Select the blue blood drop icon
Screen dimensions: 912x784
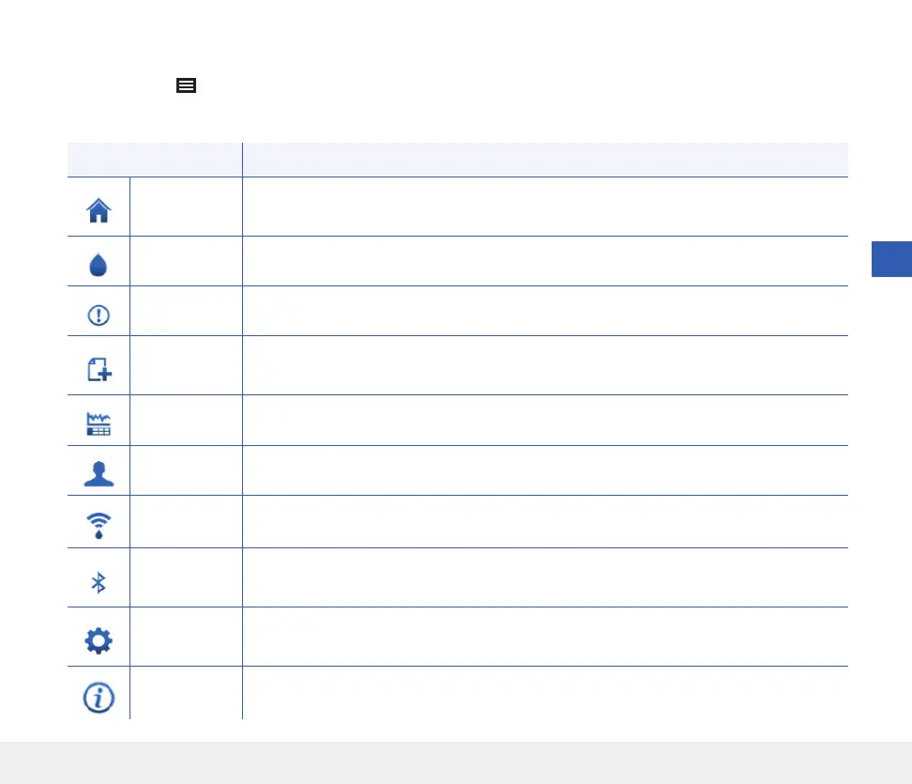(99, 266)
